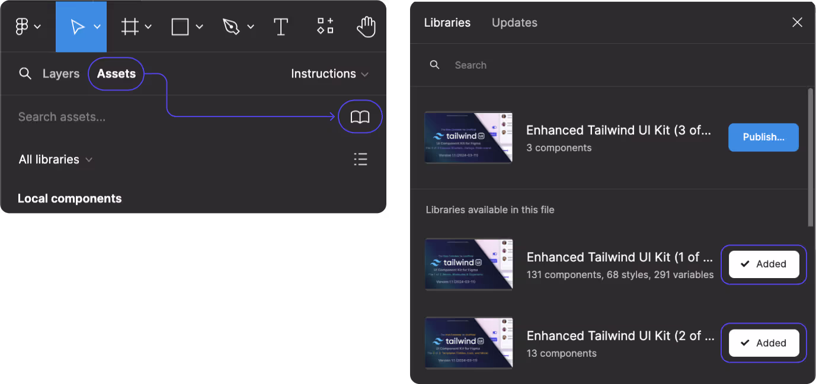Open thumbnail of Tailwind UI Kit 3
The height and width of the screenshot is (384, 816).
coord(469,138)
